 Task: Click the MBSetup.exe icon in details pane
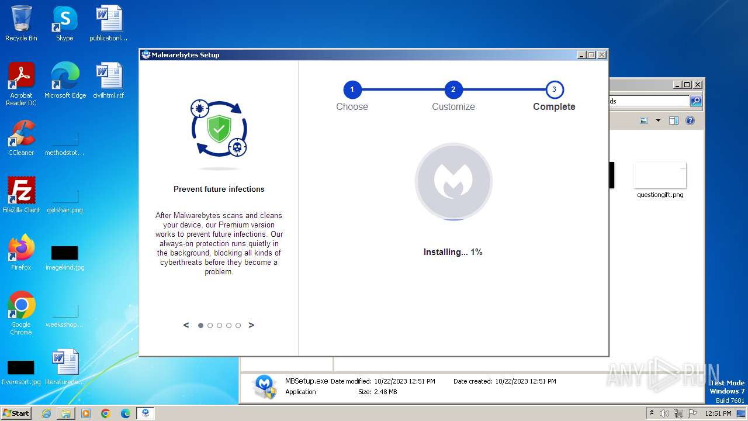point(265,387)
